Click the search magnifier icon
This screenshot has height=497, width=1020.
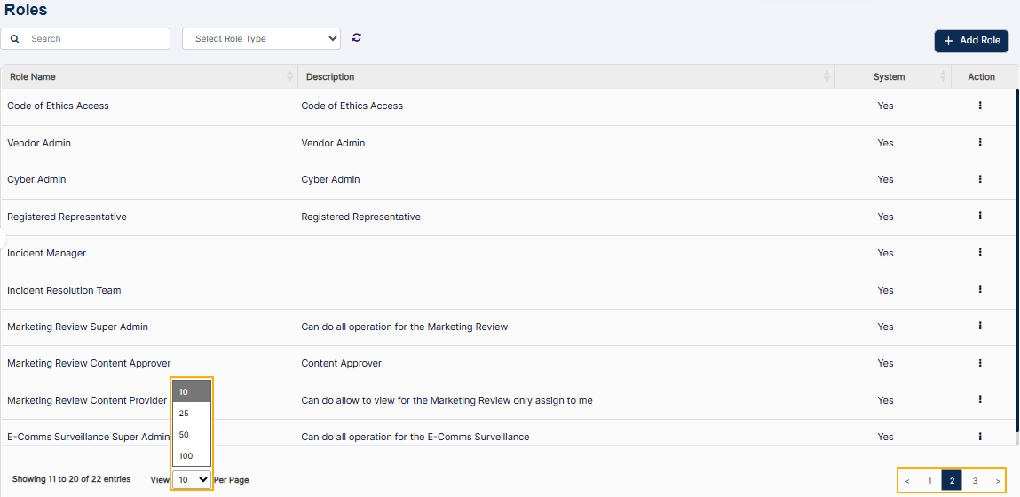click(15, 39)
